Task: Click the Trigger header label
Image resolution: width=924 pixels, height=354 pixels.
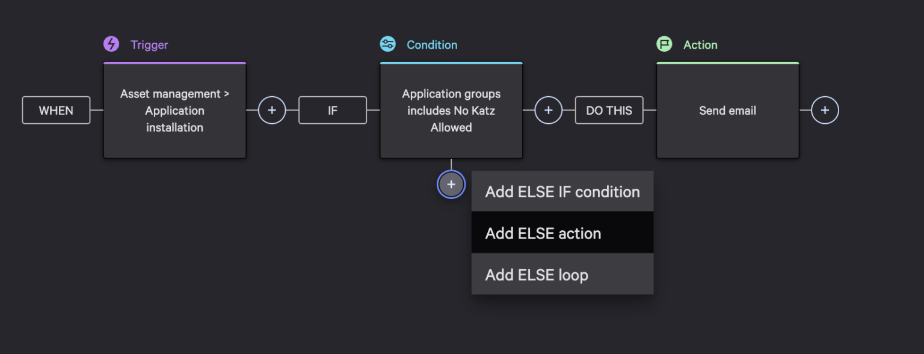Action: click(x=149, y=44)
